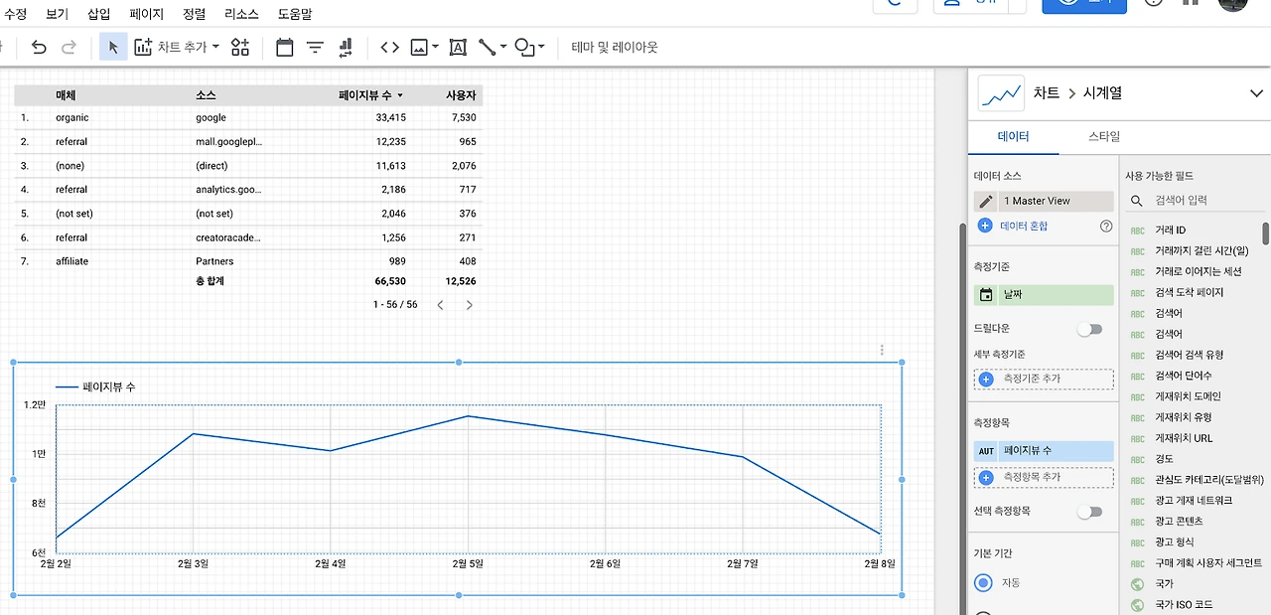Image resolution: width=1271 pixels, height=615 pixels.
Task: Add a date range control via calendar icon
Action: tap(285, 47)
